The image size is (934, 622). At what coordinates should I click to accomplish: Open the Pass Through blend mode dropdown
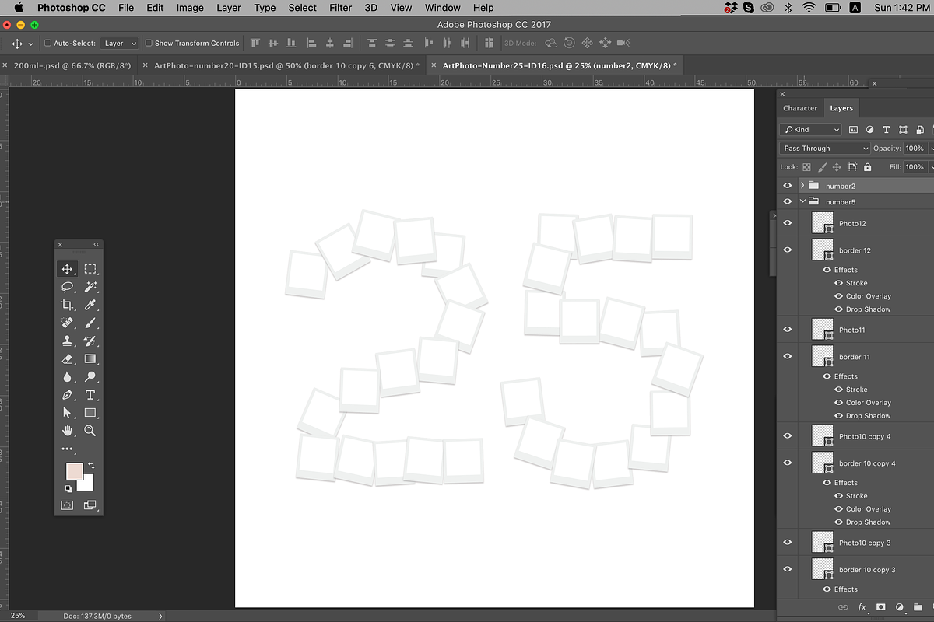pyautogui.click(x=825, y=149)
